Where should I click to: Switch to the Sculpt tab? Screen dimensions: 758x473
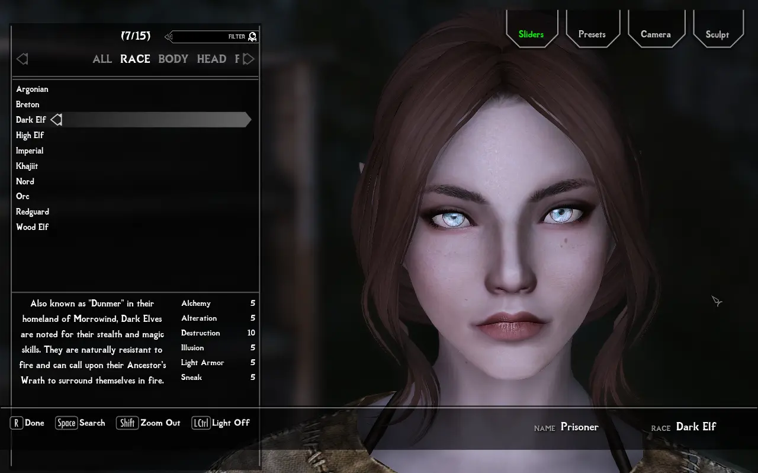(717, 34)
